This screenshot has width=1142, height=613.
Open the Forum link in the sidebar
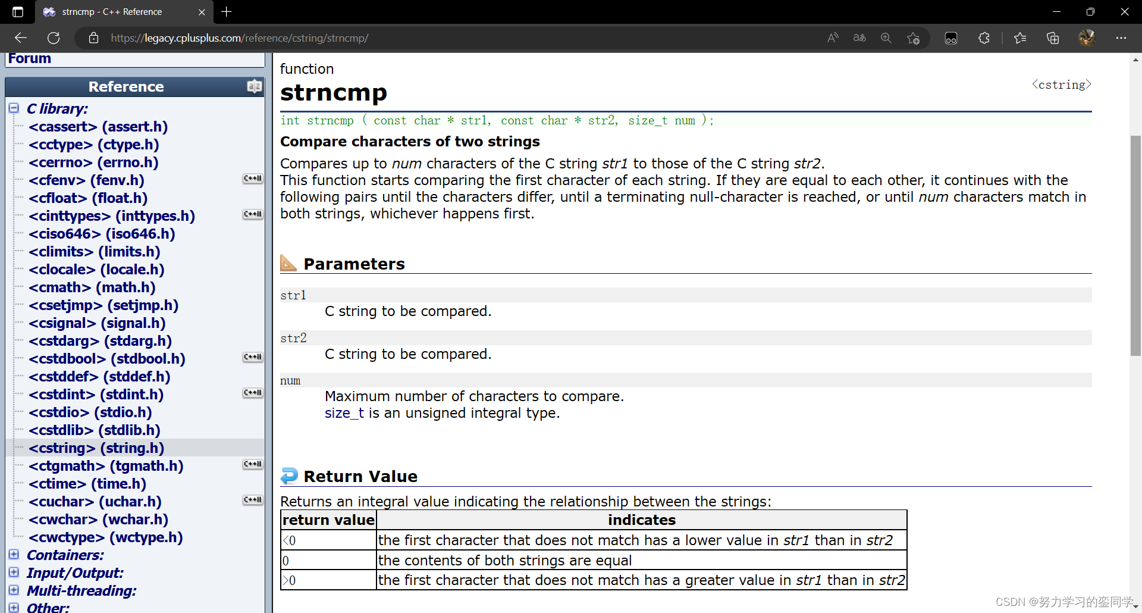click(x=30, y=58)
